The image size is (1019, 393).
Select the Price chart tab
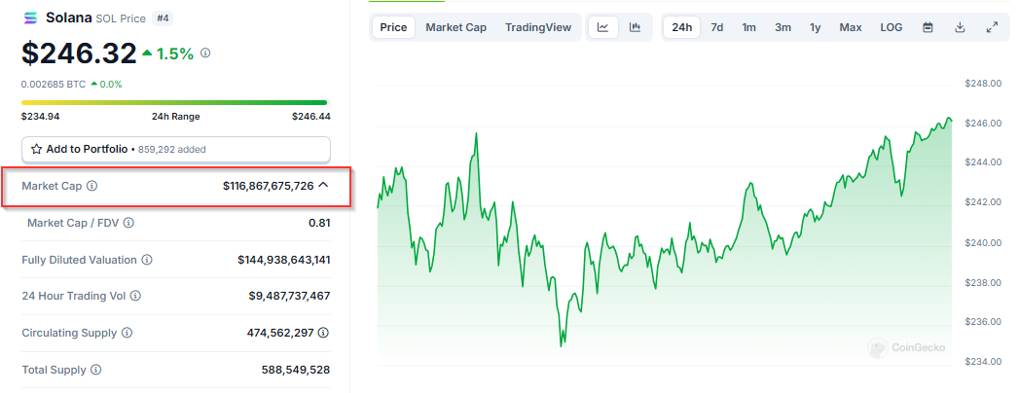[x=393, y=27]
